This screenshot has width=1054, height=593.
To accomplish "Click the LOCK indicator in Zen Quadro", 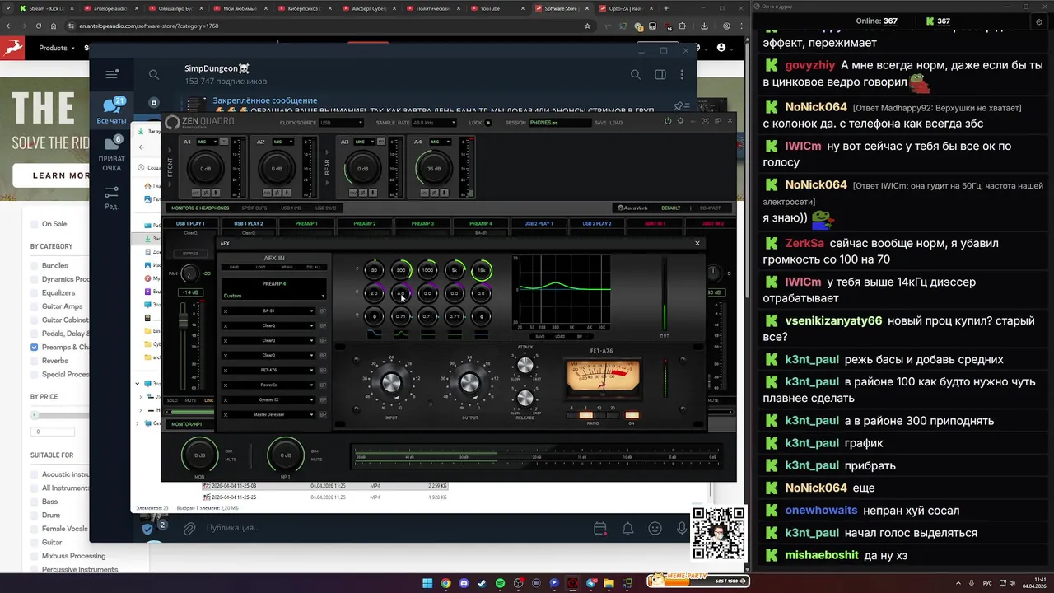I will (488, 123).
